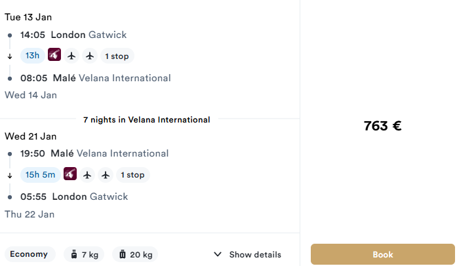
Task: Click the Qatar Airways logo on return flight
Action: [x=70, y=174]
